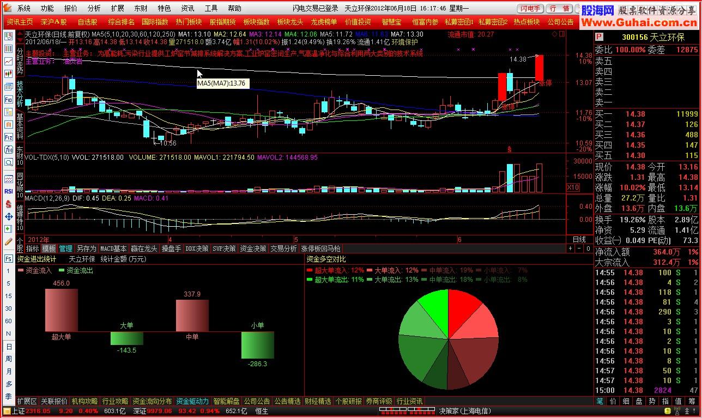702x418 pixels.
Task: Open 自选股 list
Action: 88,22
